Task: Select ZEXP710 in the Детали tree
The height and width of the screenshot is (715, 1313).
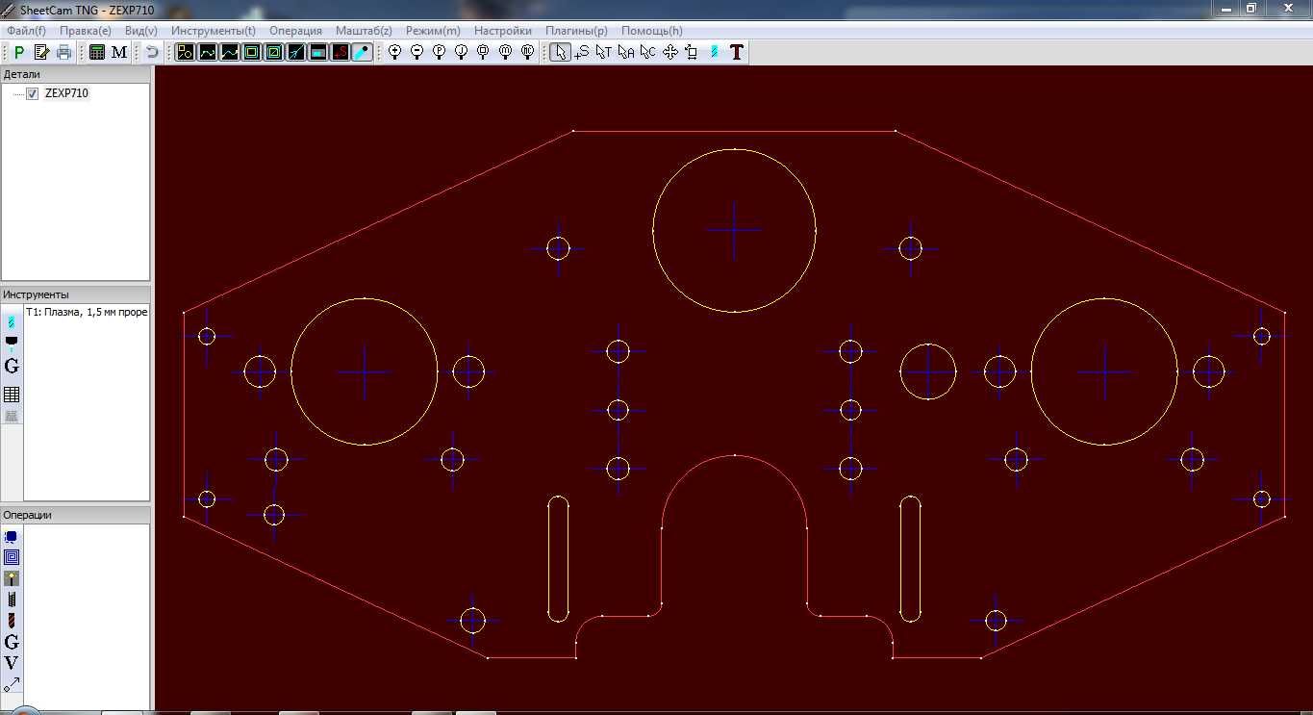Action: point(66,93)
